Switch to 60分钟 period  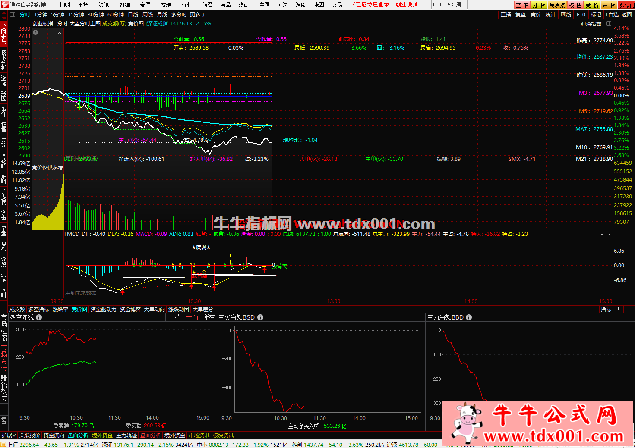[116, 15]
